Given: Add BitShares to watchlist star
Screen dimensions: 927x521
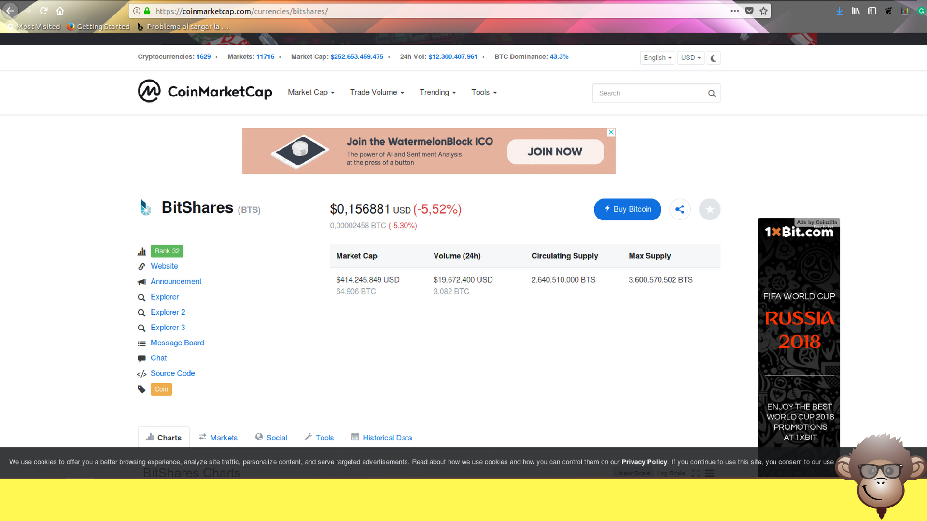Looking at the screenshot, I should tap(709, 209).
